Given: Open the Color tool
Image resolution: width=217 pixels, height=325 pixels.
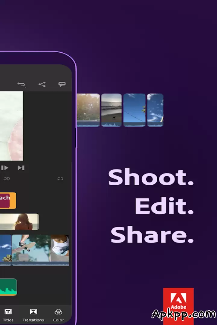Looking at the screenshot, I should (58, 315).
